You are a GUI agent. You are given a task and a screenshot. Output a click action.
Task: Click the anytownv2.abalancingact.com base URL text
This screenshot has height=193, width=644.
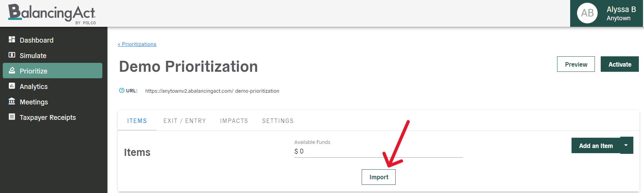[189, 91]
